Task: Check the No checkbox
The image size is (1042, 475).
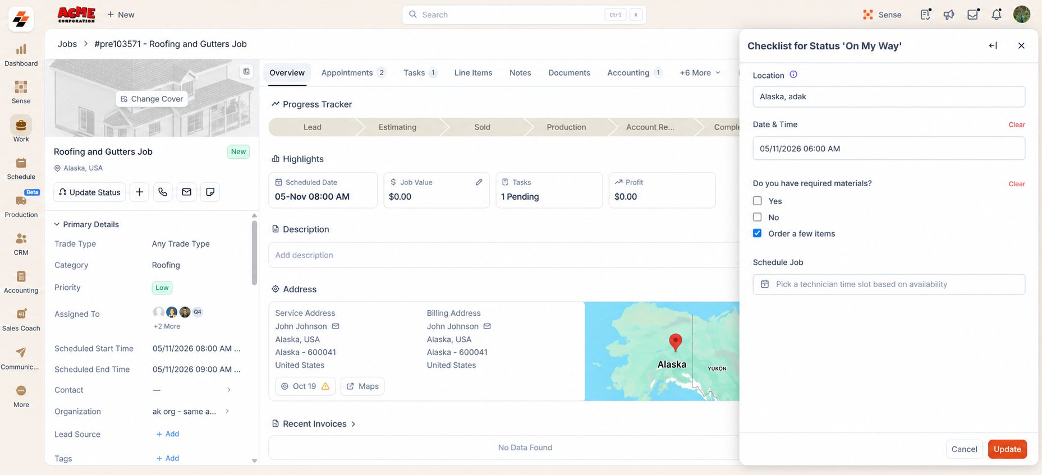Action: point(758,217)
